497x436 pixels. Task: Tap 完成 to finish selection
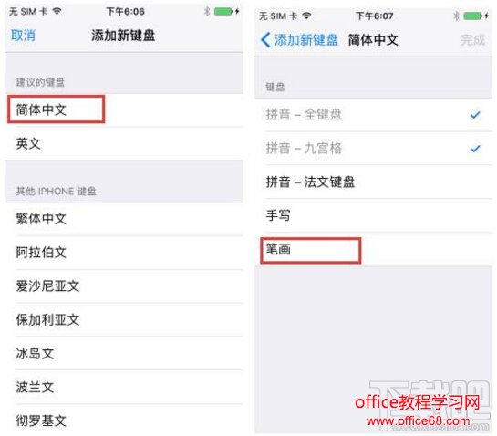coord(472,40)
